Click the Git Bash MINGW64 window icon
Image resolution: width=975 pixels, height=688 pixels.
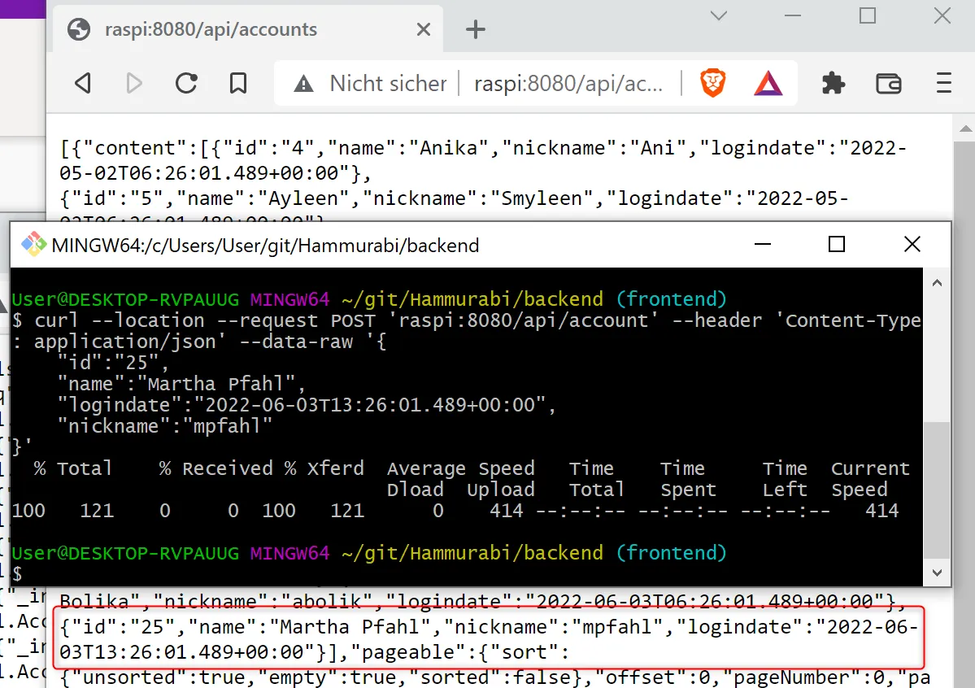pyautogui.click(x=34, y=245)
